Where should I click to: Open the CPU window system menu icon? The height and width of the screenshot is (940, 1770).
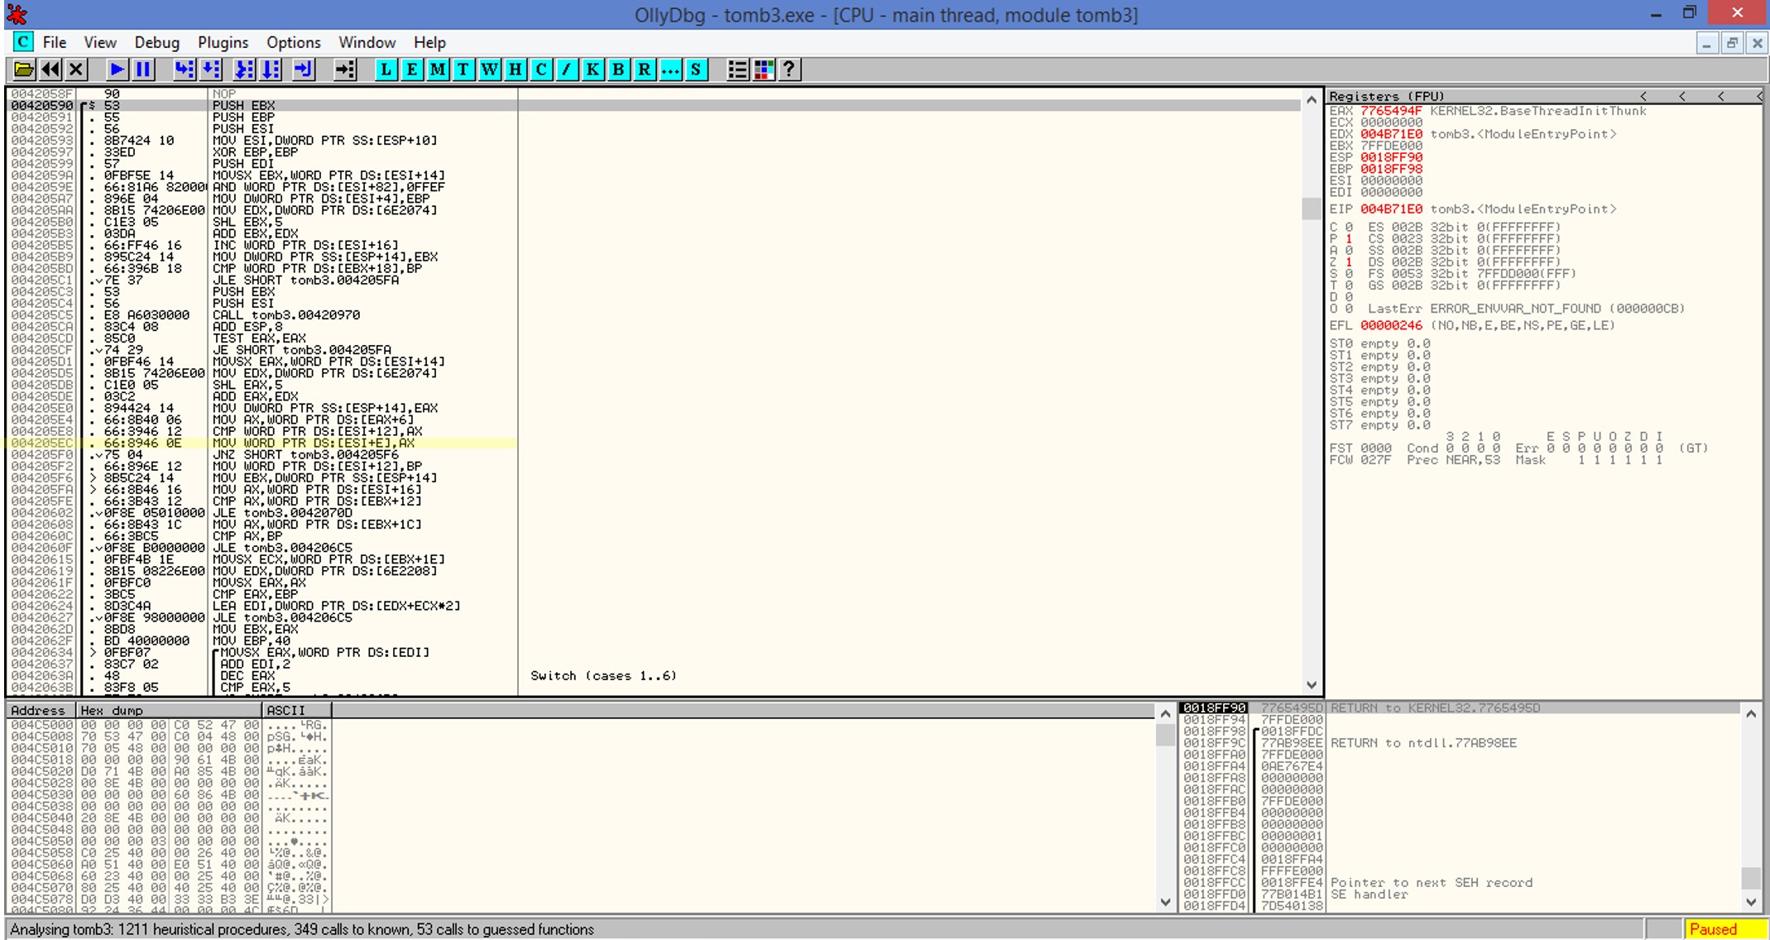[22, 42]
